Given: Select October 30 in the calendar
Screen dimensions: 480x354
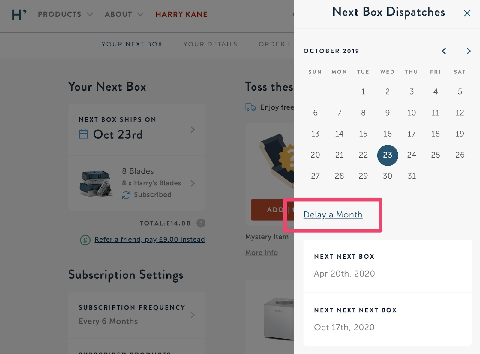Looking at the screenshot, I should 388,176.
